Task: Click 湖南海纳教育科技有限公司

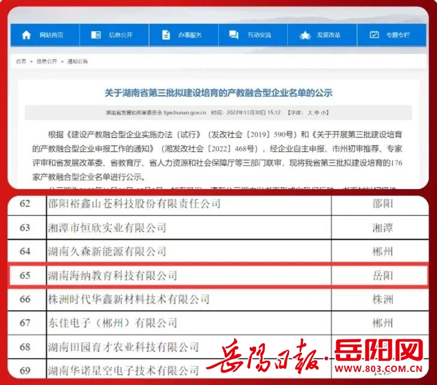Action: (113, 275)
